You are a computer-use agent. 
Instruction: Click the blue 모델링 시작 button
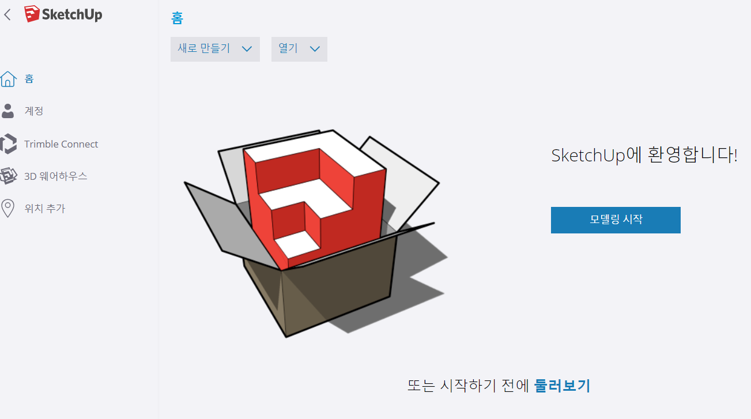616,220
